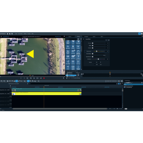Start playback with the play button
The image size is (143, 143).
(34, 78)
